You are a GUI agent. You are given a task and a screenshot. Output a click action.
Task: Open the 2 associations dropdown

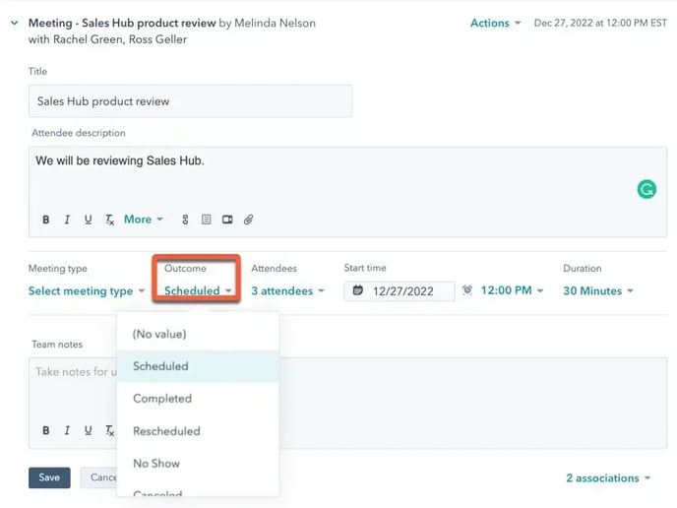608,477
